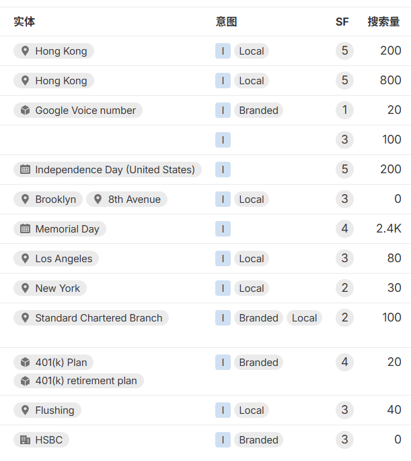Image resolution: width=411 pixels, height=461 pixels.
Task: Click the pin icon on 8th Avenue tag
Action: 98,199
